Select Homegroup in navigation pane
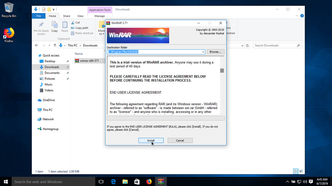 tap(51, 129)
